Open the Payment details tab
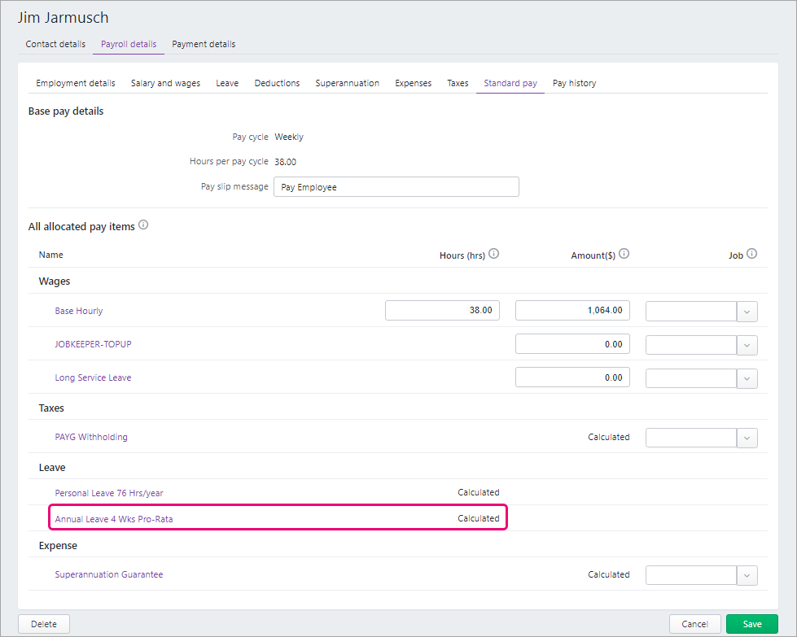 (204, 44)
